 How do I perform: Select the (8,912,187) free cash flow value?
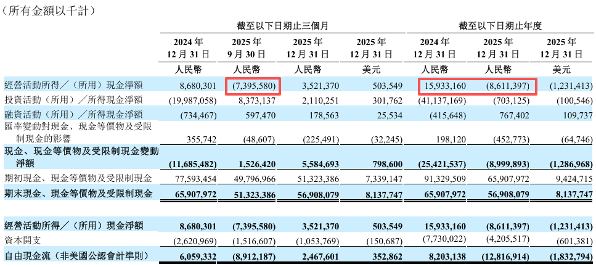coord(255,255)
